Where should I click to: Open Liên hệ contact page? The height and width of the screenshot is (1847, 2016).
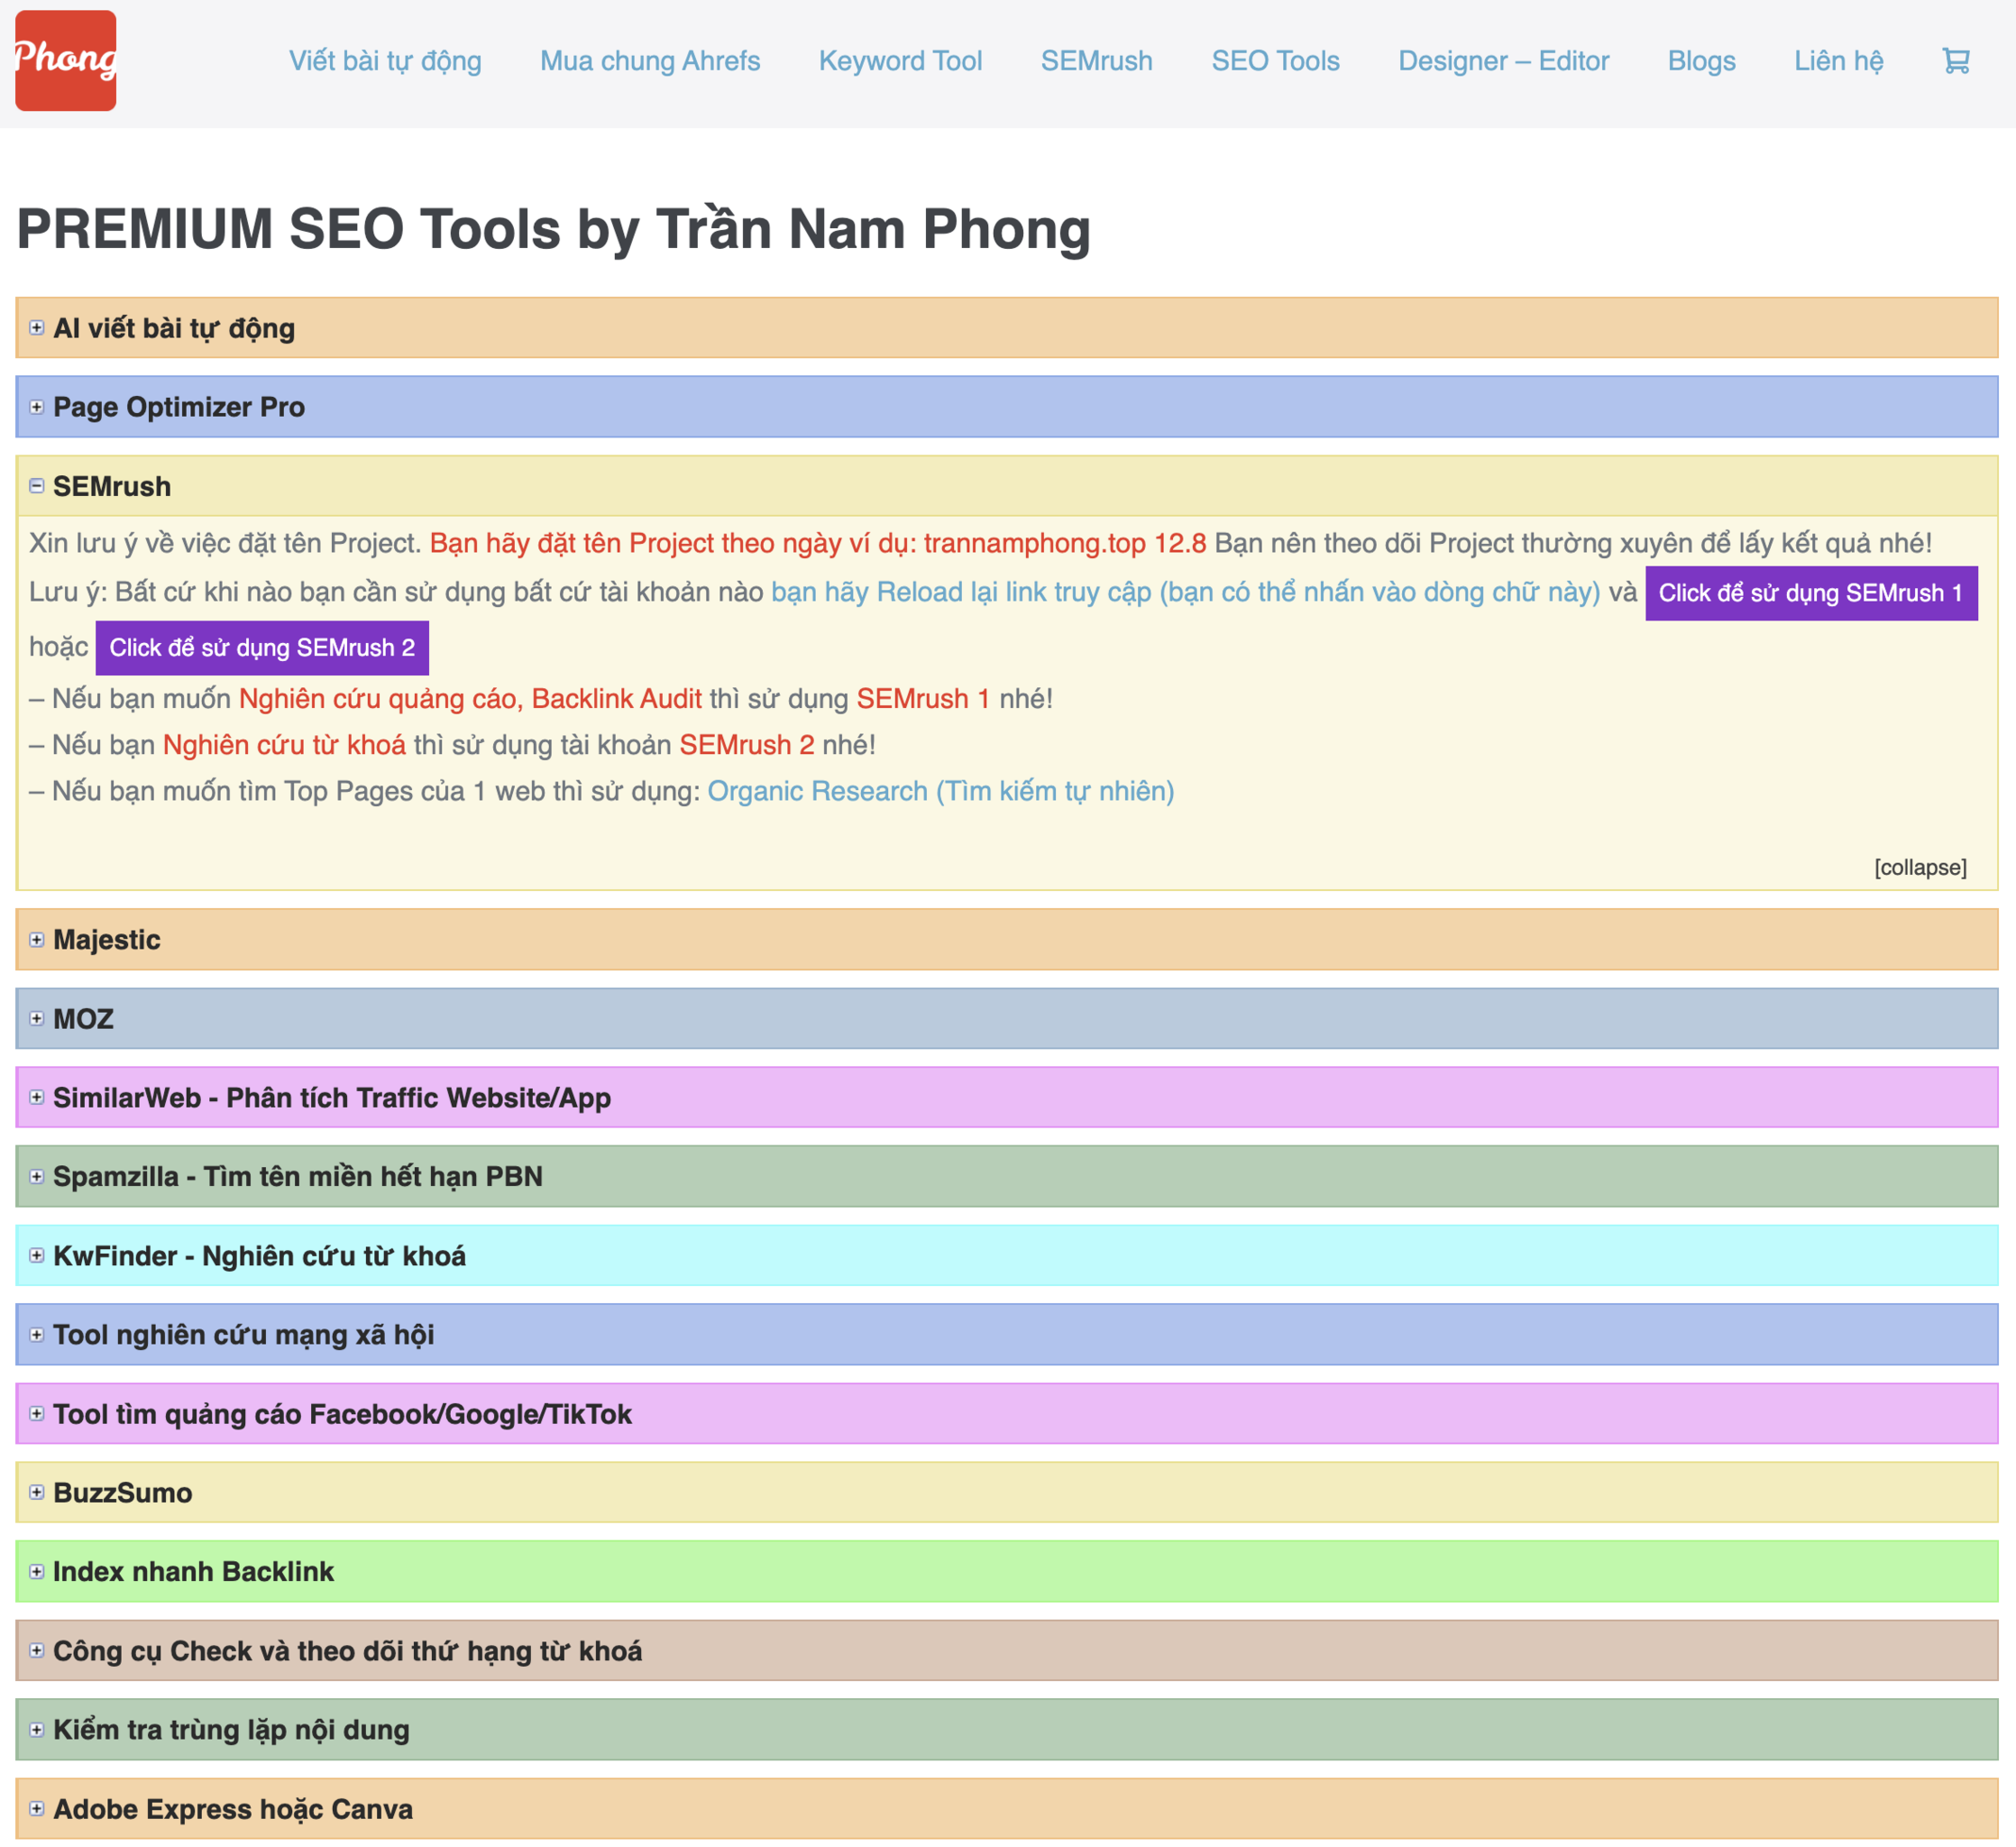point(1838,61)
